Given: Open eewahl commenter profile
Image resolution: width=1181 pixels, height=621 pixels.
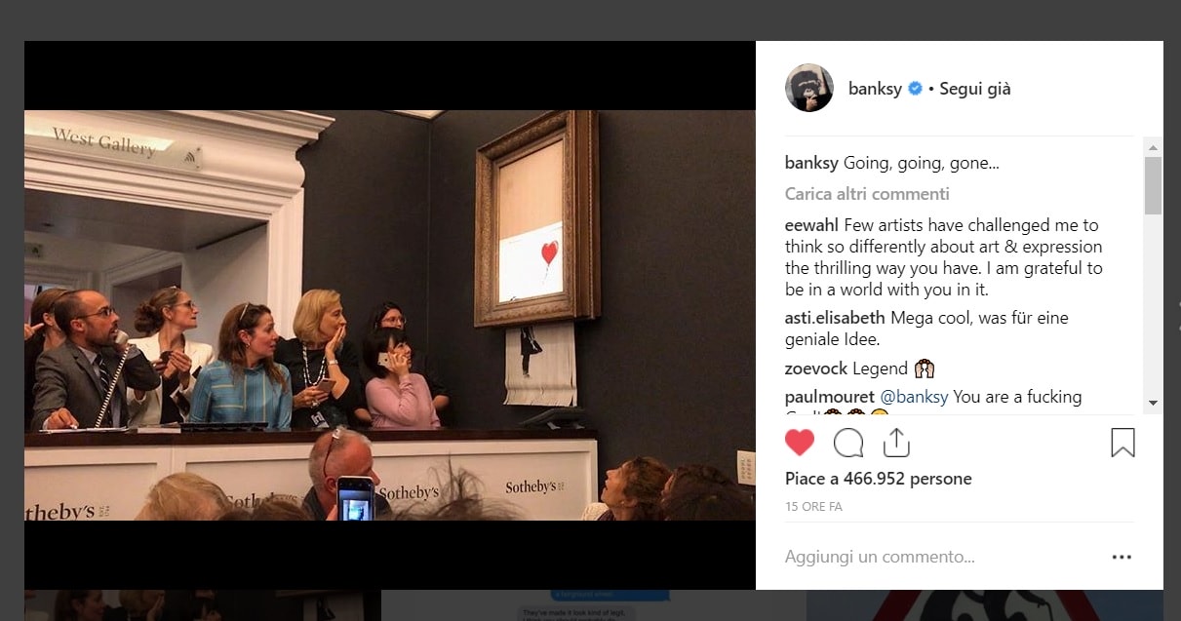Looking at the screenshot, I should pyautogui.click(x=811, y=225).
